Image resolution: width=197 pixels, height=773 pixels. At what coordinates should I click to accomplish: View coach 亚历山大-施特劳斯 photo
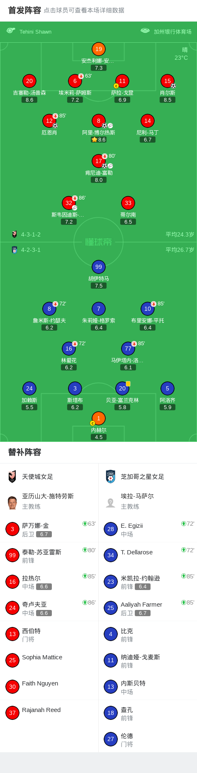12,502
